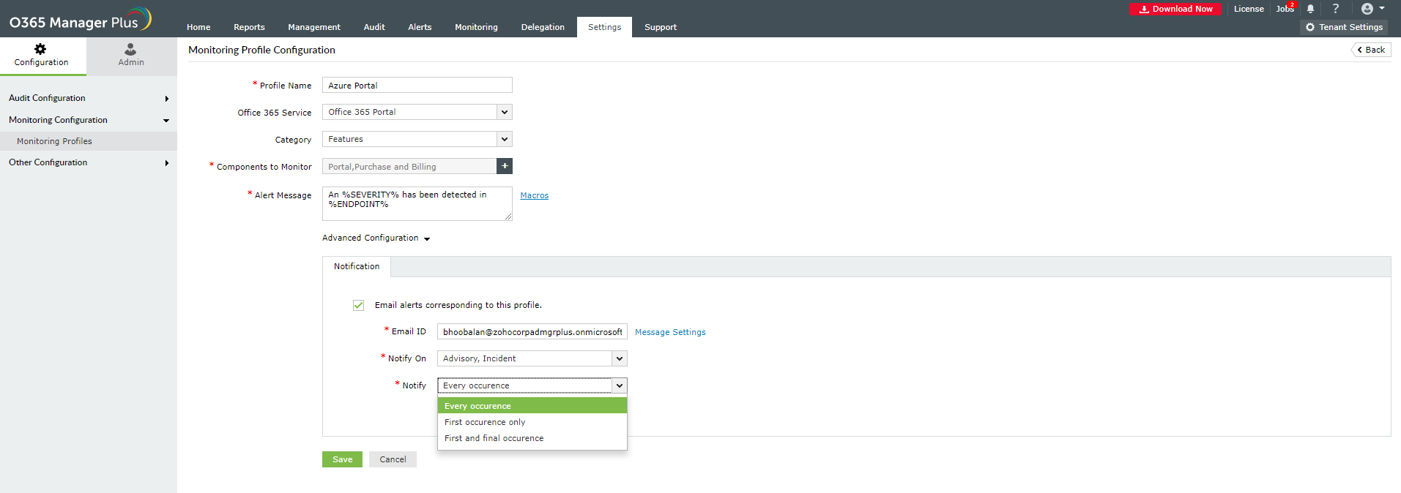
Task: Select First and final occurence option
Action: 532,438
